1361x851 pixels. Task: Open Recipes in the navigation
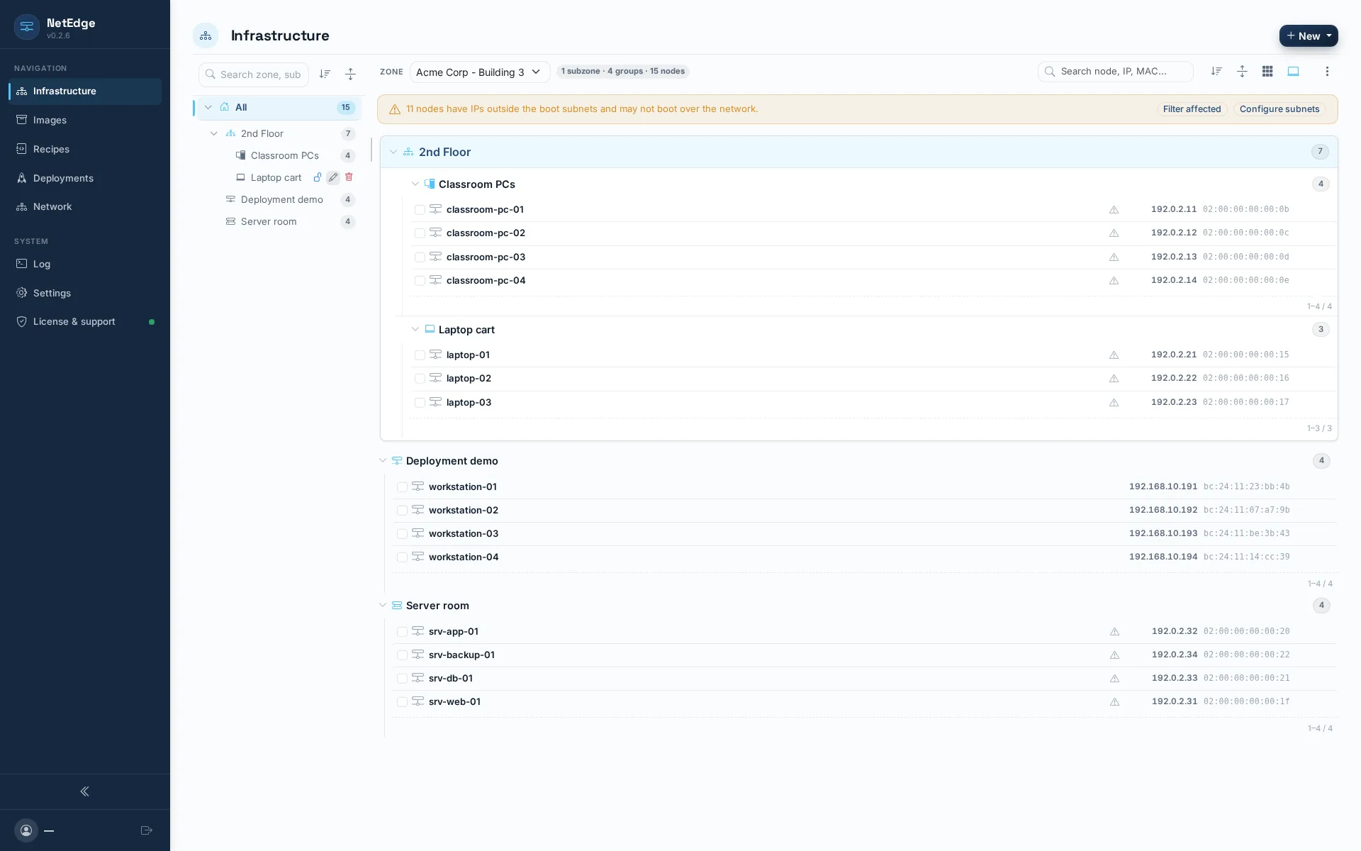click(85, 149)
